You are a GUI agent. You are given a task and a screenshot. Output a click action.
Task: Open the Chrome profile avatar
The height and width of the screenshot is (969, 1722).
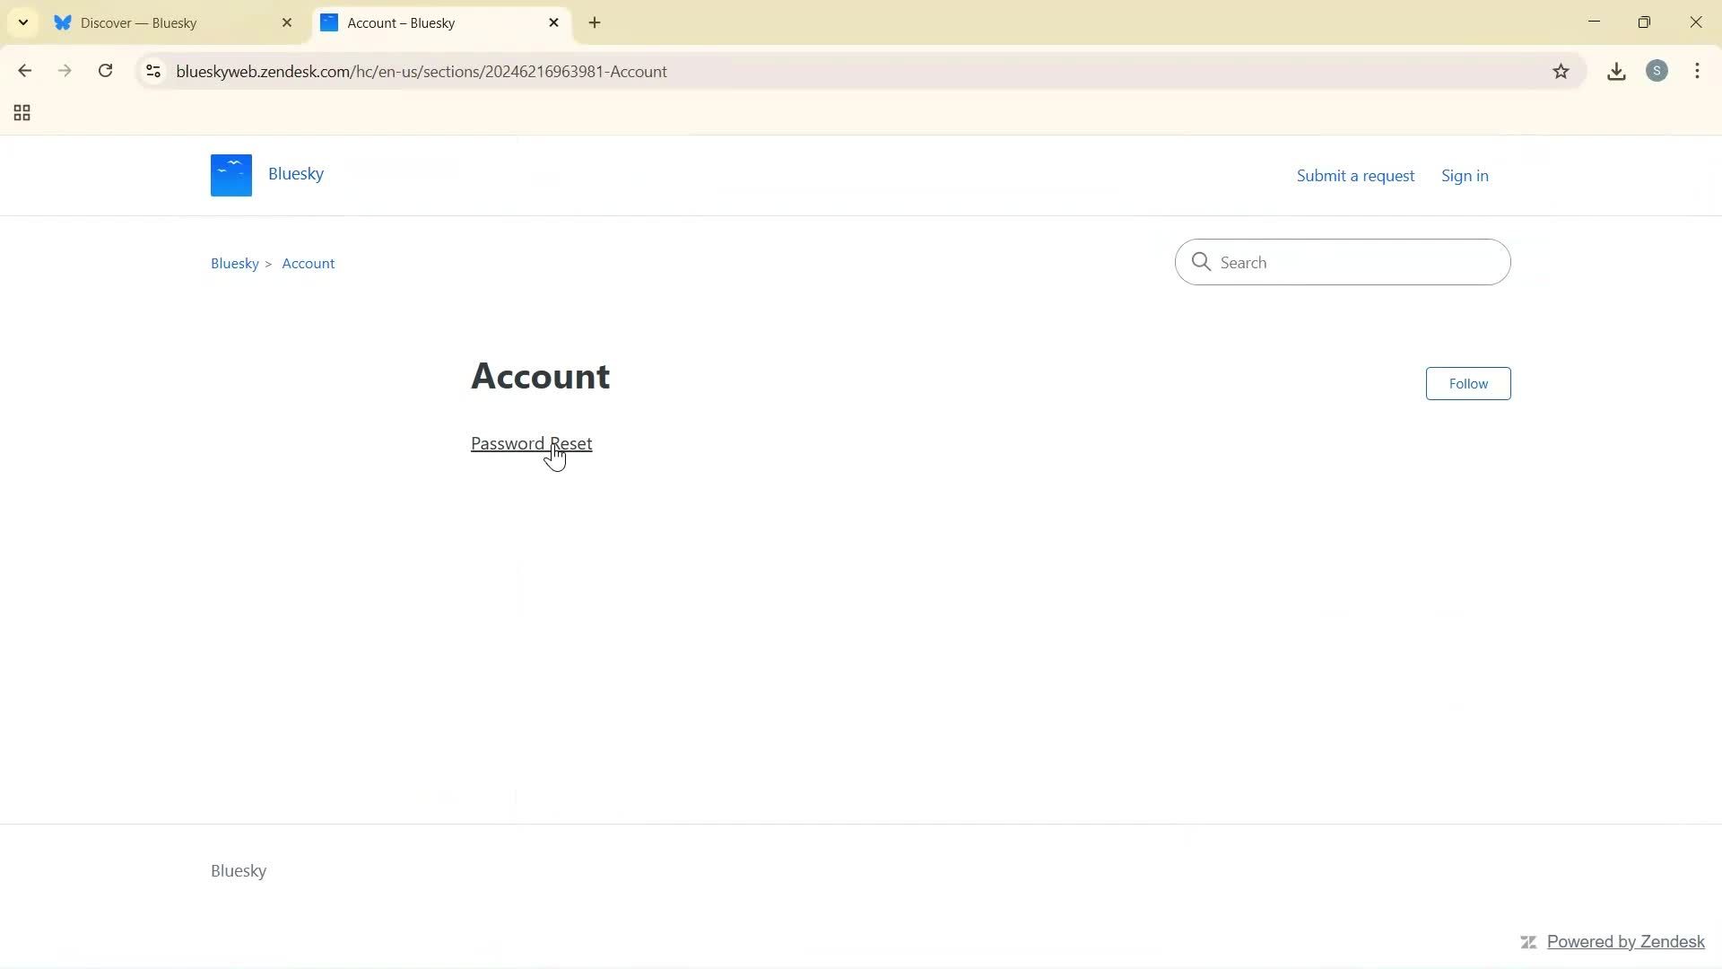(1657, 71)
